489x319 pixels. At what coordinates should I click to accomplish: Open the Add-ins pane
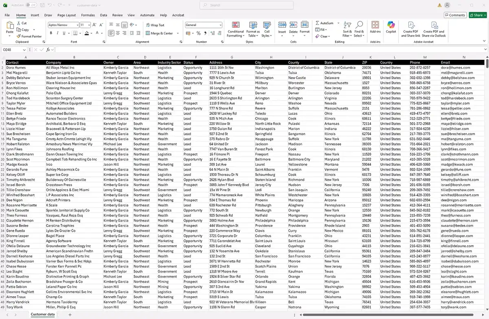point(375,27)
